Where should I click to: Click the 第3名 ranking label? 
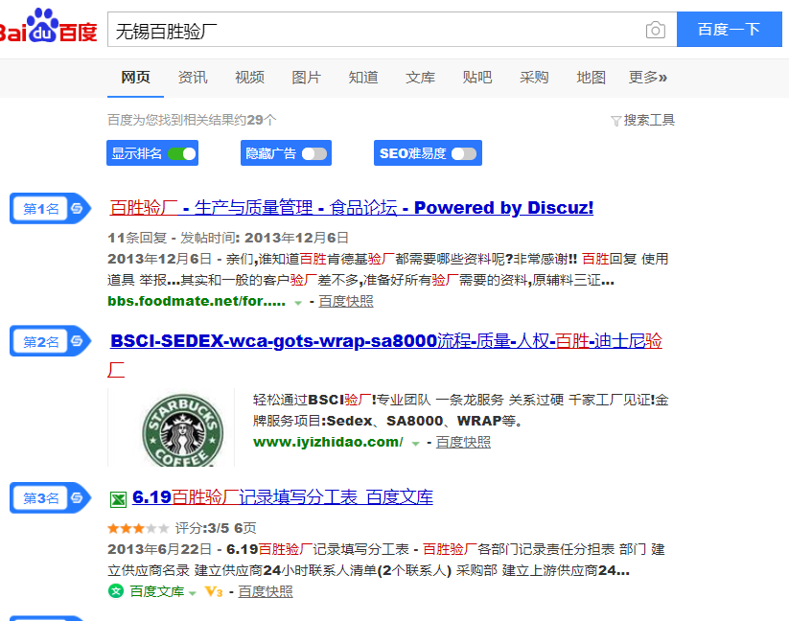(x=41, y=498)
